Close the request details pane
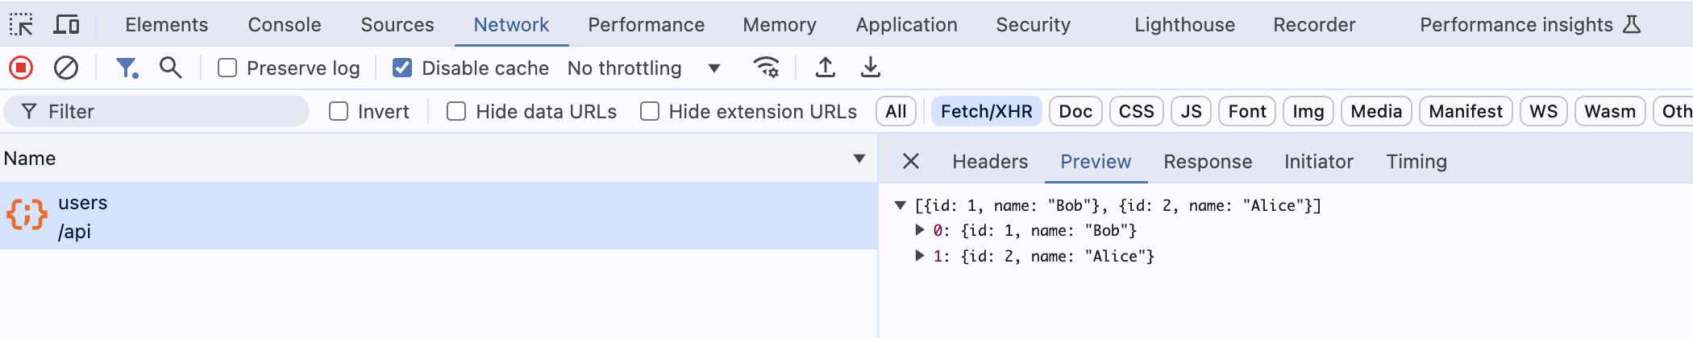 point(911,162)
